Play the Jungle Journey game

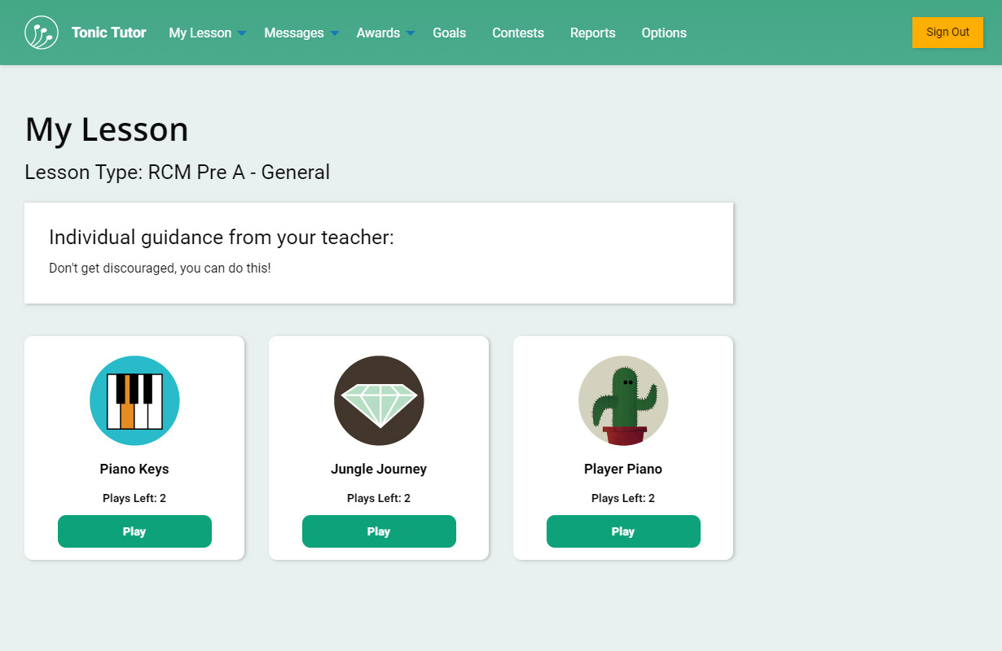379,531
